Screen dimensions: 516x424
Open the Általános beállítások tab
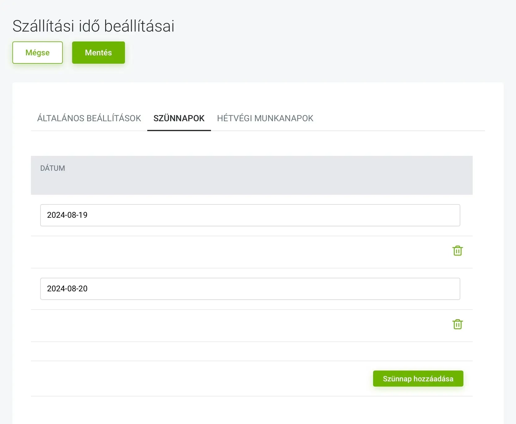89,118
